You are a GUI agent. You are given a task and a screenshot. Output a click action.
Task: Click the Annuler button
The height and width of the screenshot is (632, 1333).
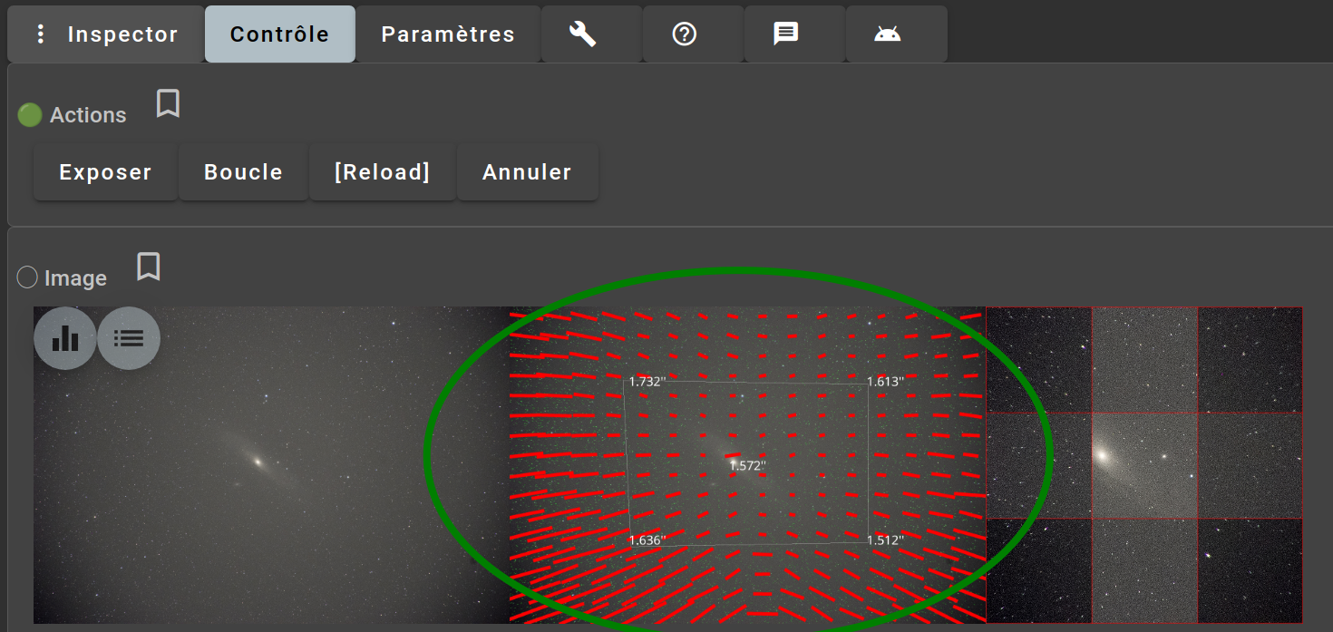coord(527,172)
